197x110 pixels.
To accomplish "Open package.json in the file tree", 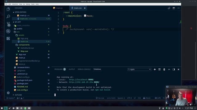I will (22, 83).
